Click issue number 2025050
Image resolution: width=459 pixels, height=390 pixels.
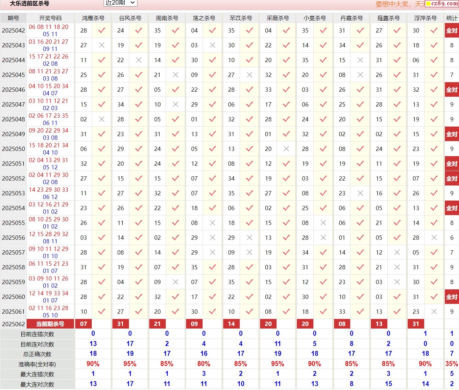[13, 149]
